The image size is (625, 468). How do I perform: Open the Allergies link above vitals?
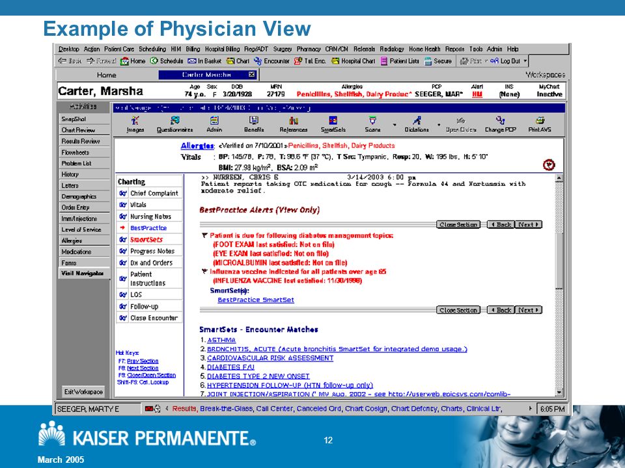click(197, 146)
